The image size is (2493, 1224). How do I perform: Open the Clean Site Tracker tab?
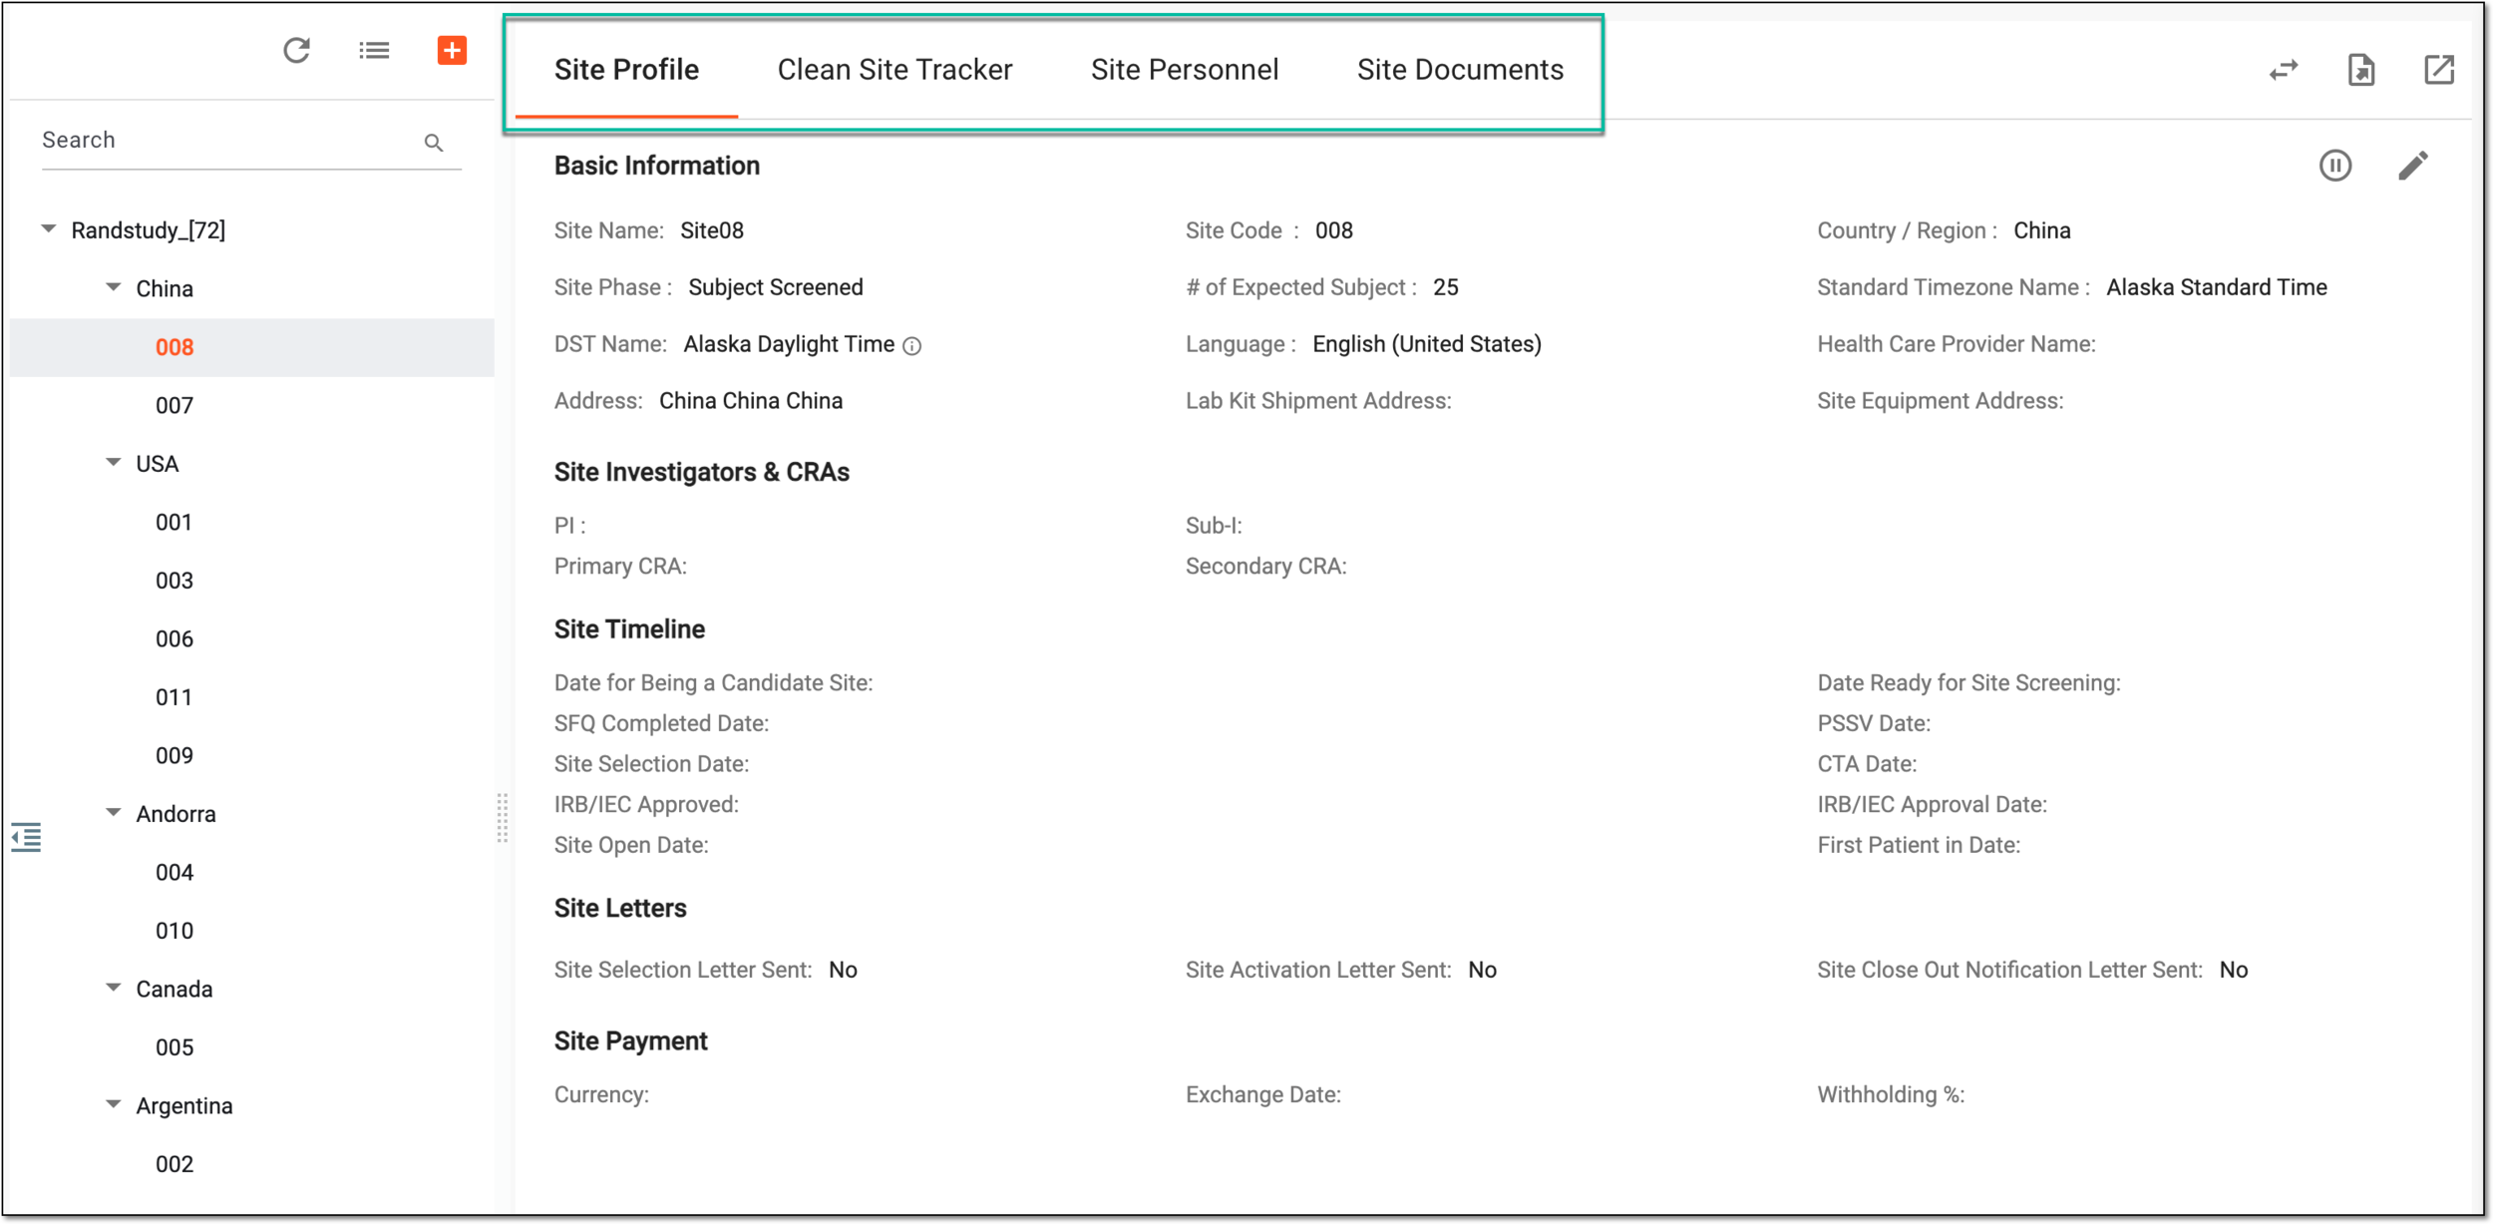click(x=894, y=70)
